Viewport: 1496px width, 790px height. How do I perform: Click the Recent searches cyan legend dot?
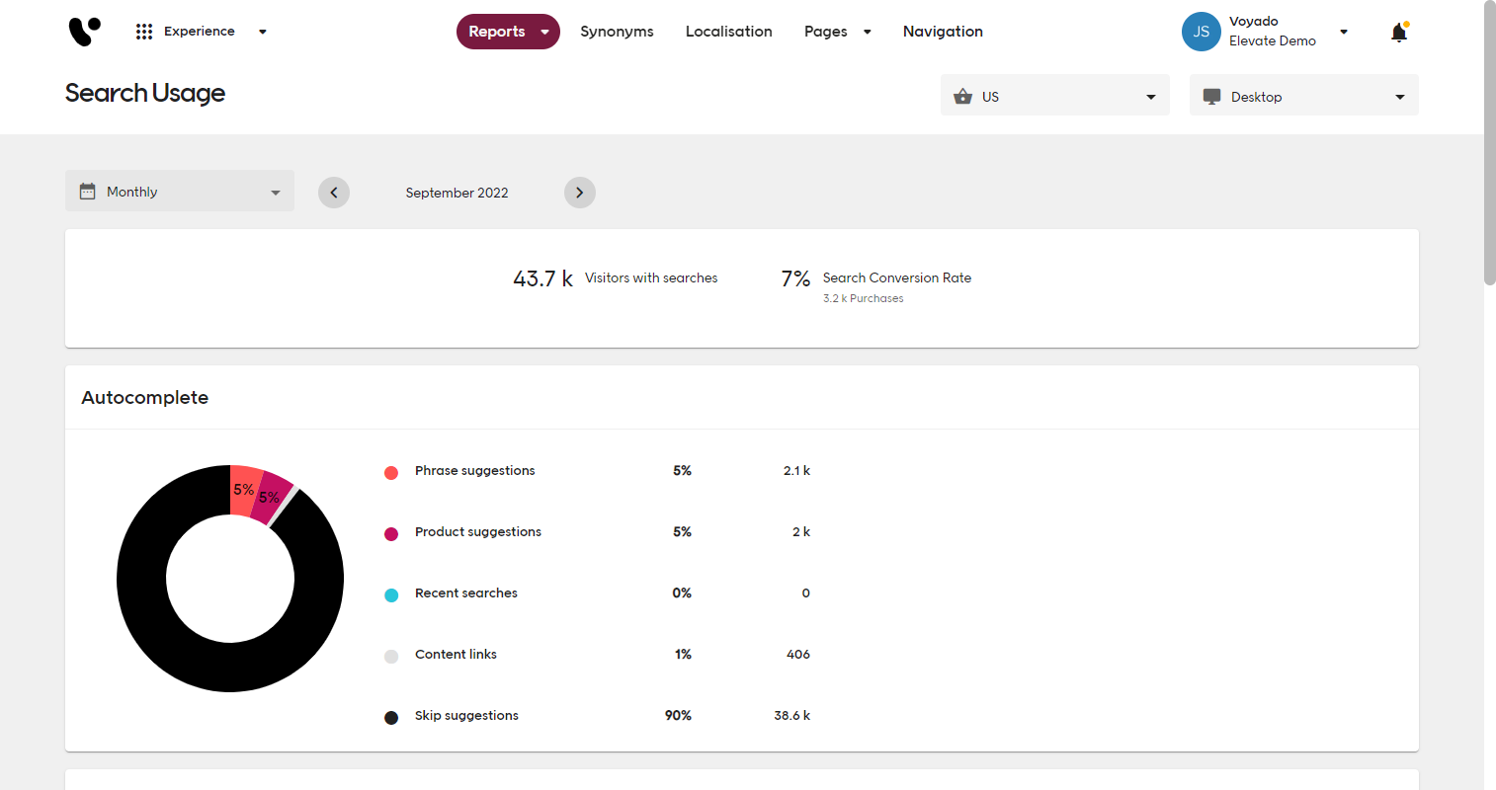(x=391, y=595)
